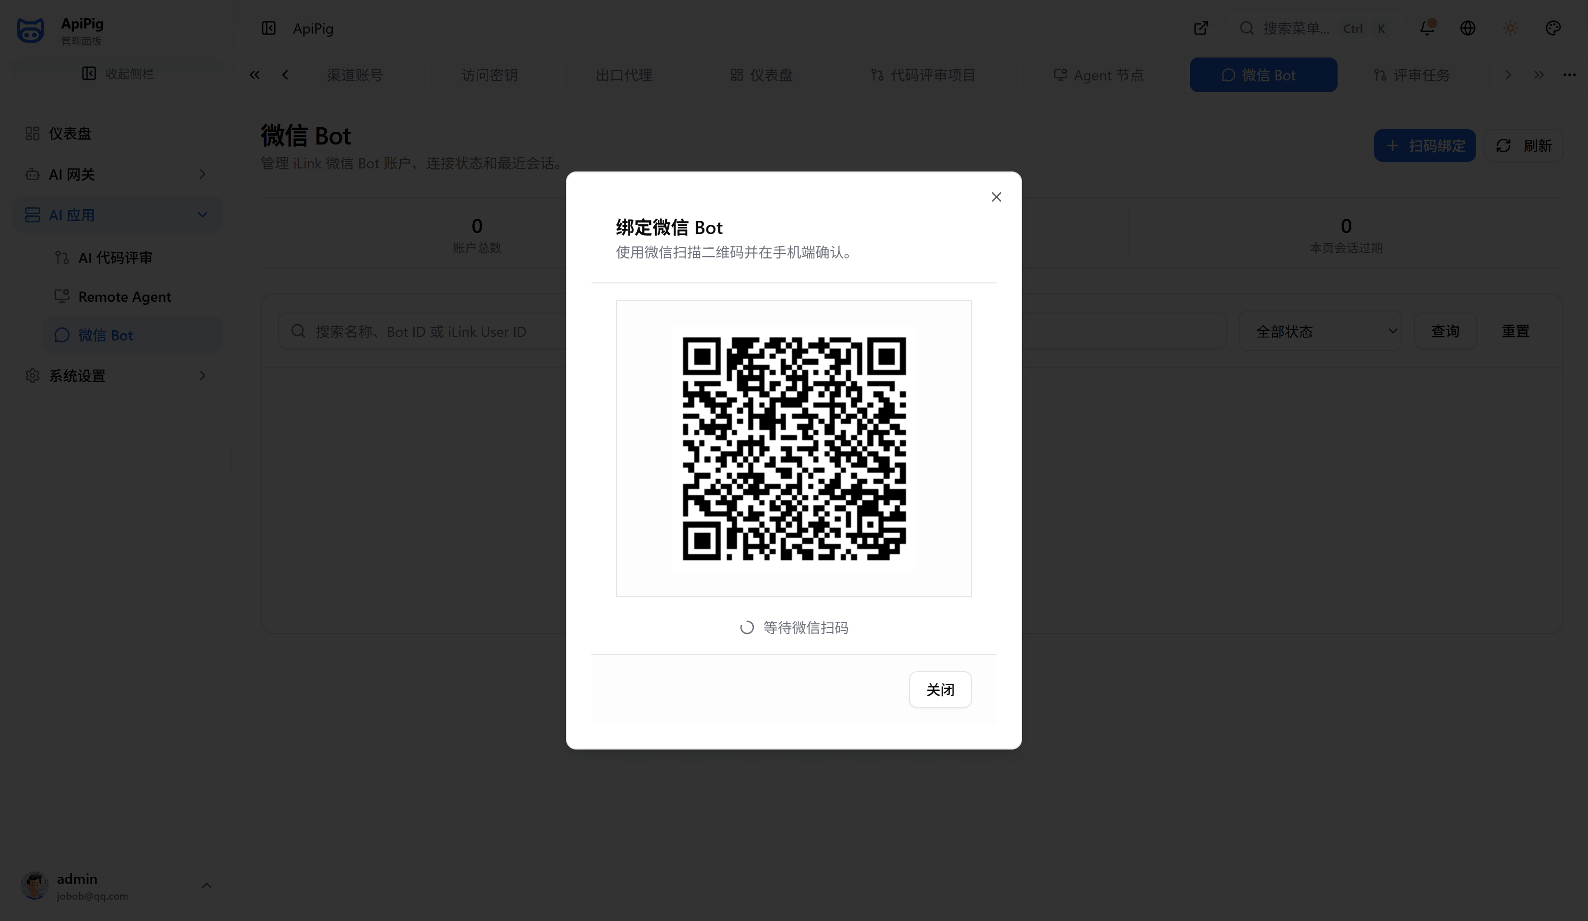
Task: Go to previous tab with single left chevron
Action: coord(285,75)
